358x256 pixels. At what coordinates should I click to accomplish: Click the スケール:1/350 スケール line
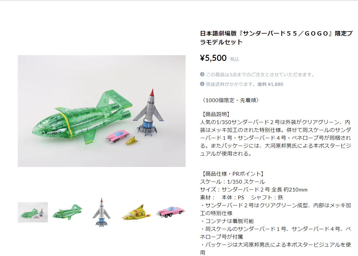(233, 182)
